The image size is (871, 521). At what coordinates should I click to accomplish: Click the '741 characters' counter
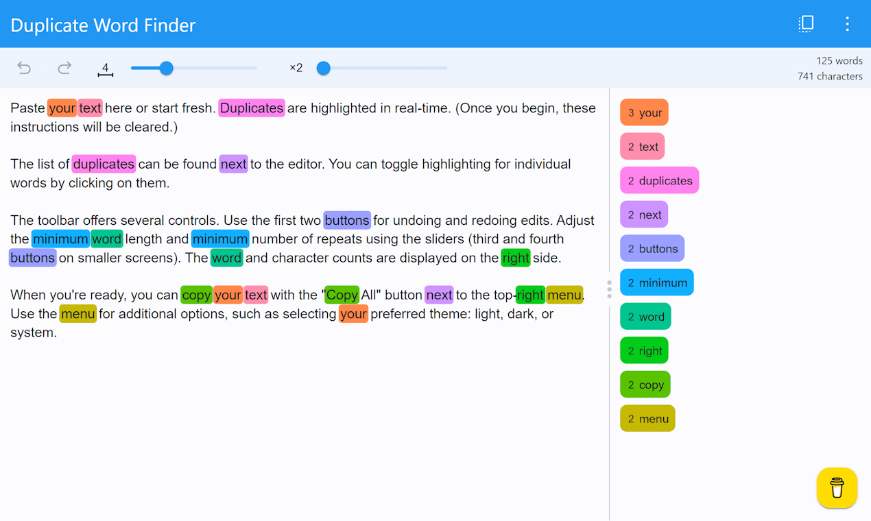click(830, 76)
